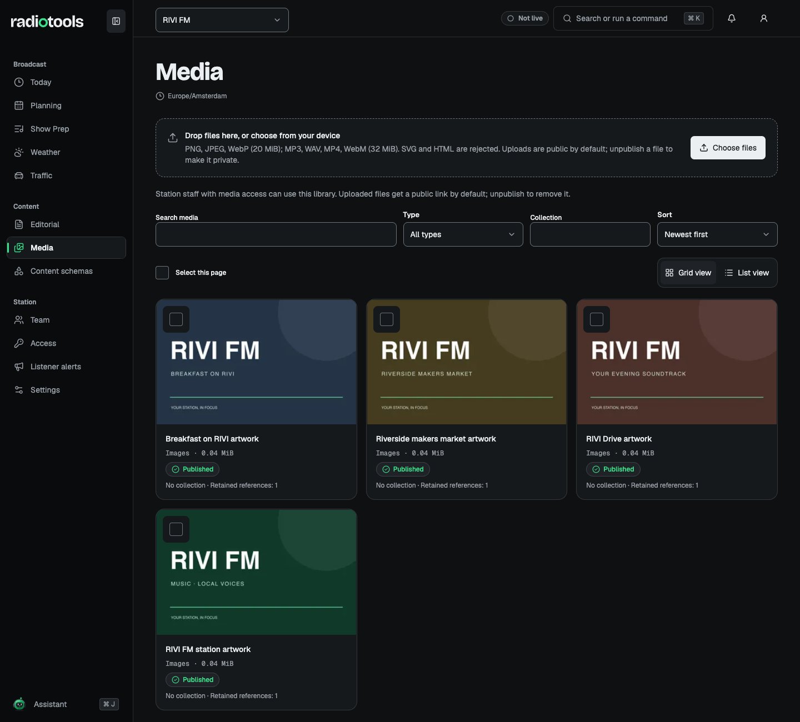Select the RIVI FM station artwork checkbox
The height and width of the screenshot is (722, 800).
click(176, 529)
